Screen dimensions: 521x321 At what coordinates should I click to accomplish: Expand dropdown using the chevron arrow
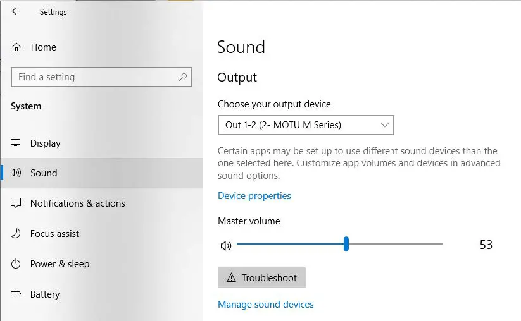coord(384,125)
